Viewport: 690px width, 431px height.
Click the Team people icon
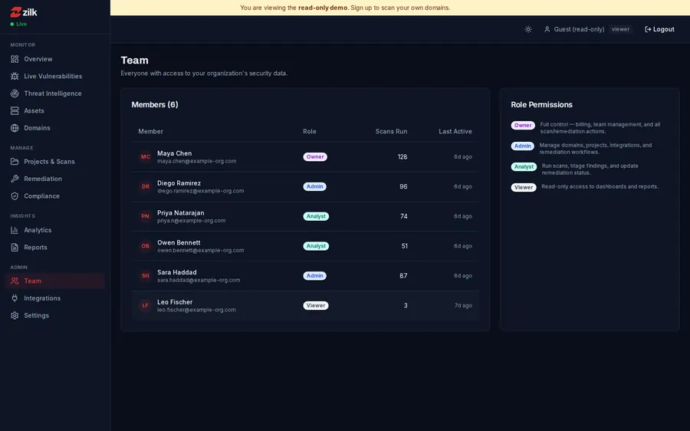coord(15,281)
